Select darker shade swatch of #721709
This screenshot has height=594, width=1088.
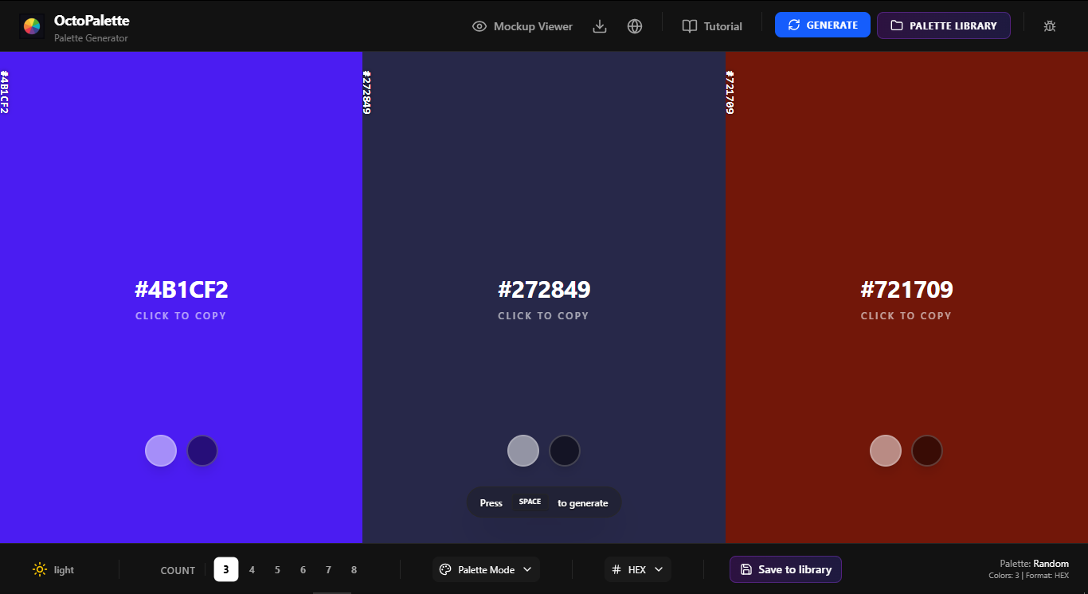pyautogui.click(x=927, y=451)
